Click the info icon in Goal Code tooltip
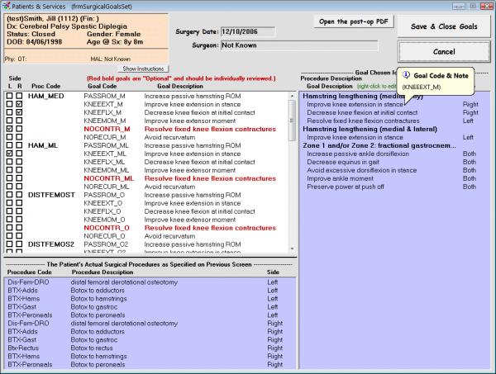Viewport: 496px width, 374px height. pos(406,75)
